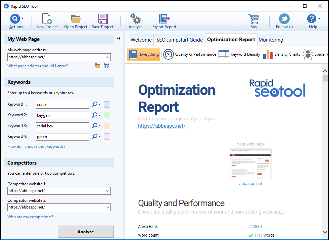Open 'How do I choose best keywords?' link
This screenshot has width=329, height=240.
(x=36, y=146)
